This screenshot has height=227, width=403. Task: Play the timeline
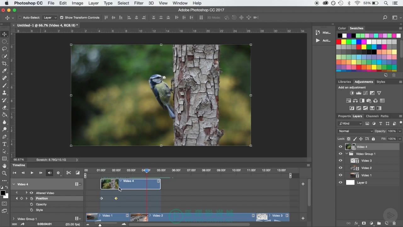point(32,173)
